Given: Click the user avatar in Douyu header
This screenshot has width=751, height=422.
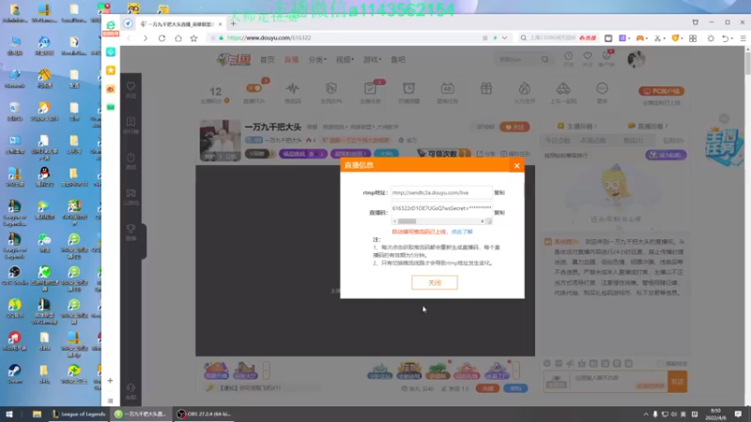Looking at the screenshot, I should (636, 59).
